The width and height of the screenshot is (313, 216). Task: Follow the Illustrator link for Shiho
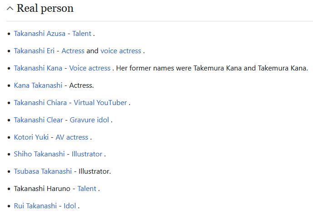click(87, 154)
